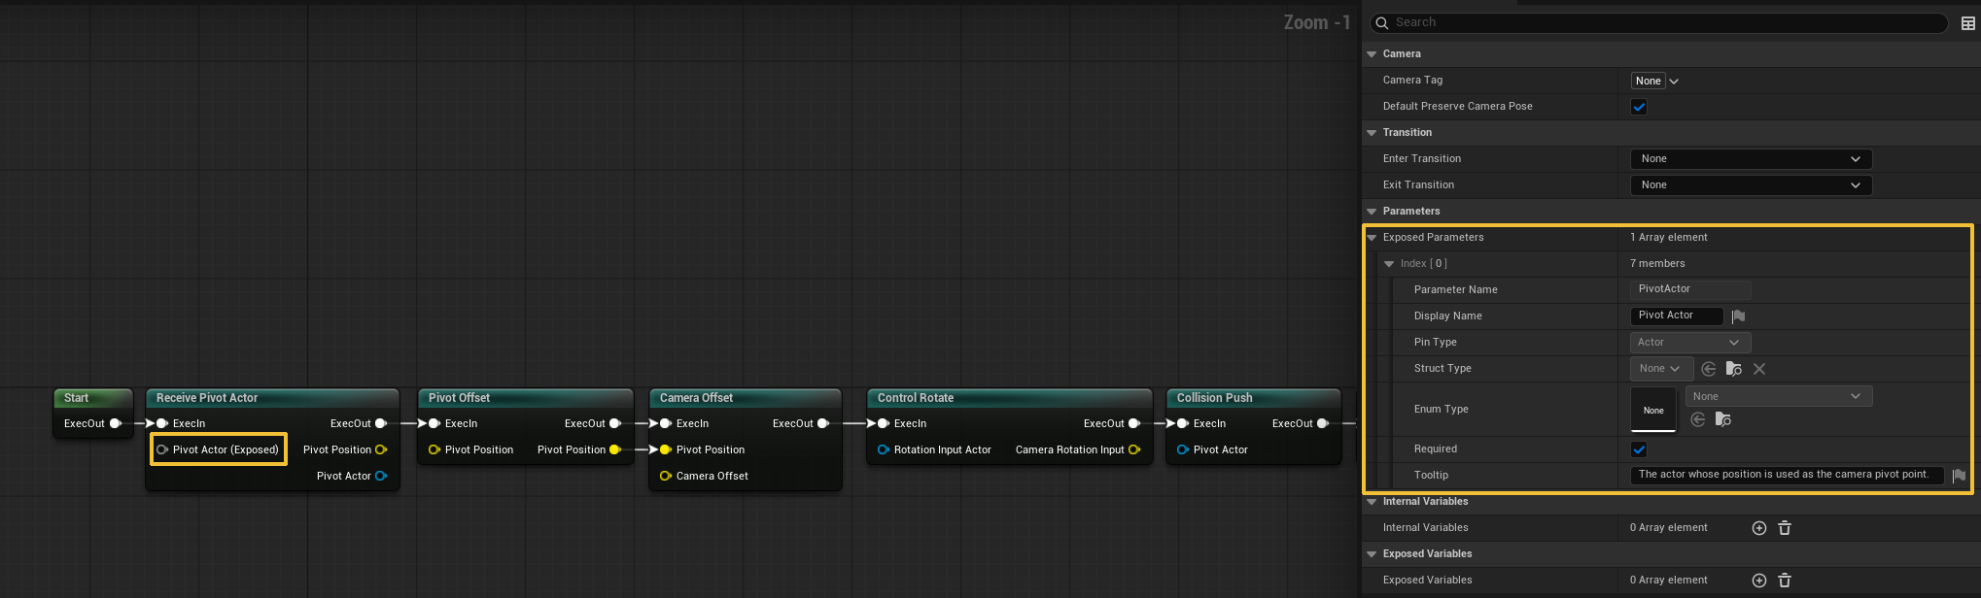Open the Camera Tag dropdown
This screenshot has width=1981, height=598.
click(1655, 82)
